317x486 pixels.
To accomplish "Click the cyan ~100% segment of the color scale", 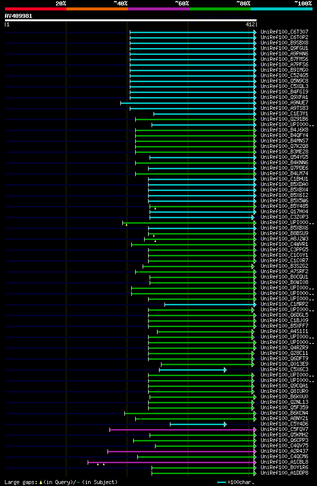I will tap(281, 9).
